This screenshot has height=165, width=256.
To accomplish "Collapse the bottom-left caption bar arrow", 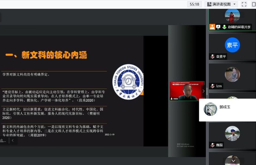I will tap(13, 140).
